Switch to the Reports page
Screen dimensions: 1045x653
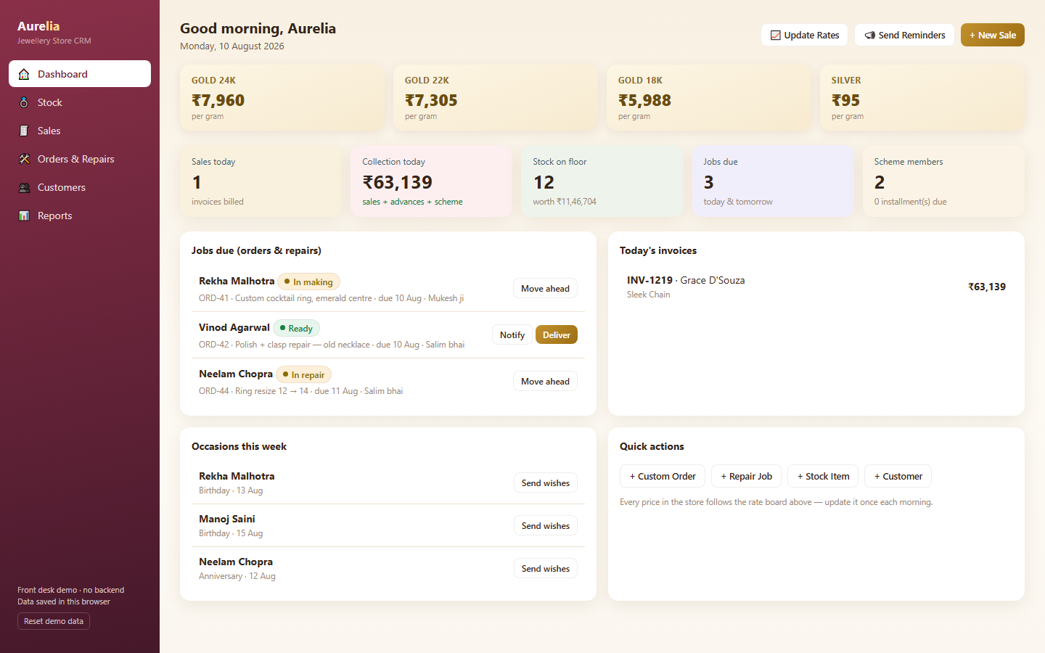[80, 215]
